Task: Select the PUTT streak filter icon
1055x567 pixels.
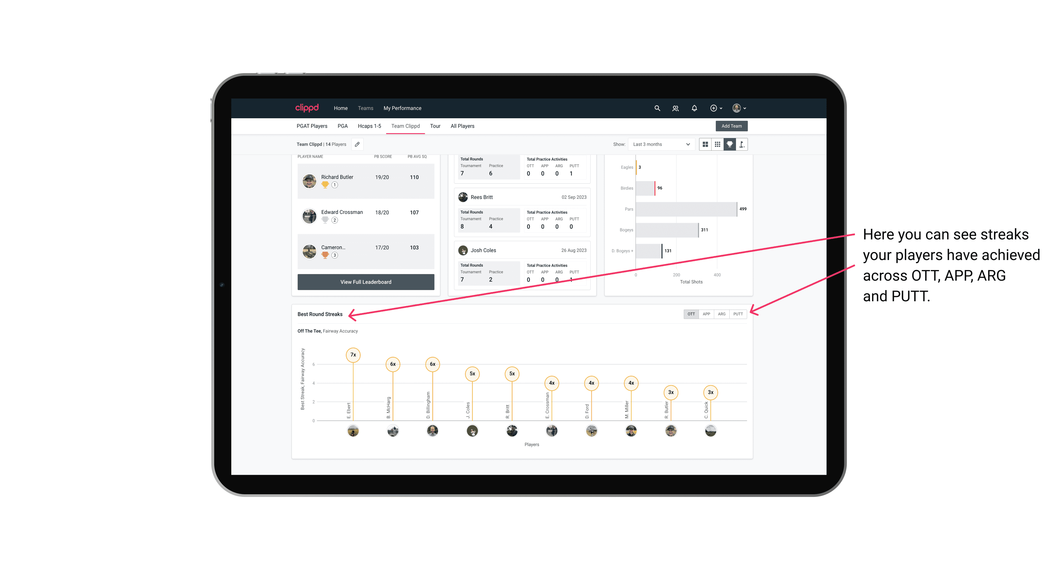Action: [738, 314]
